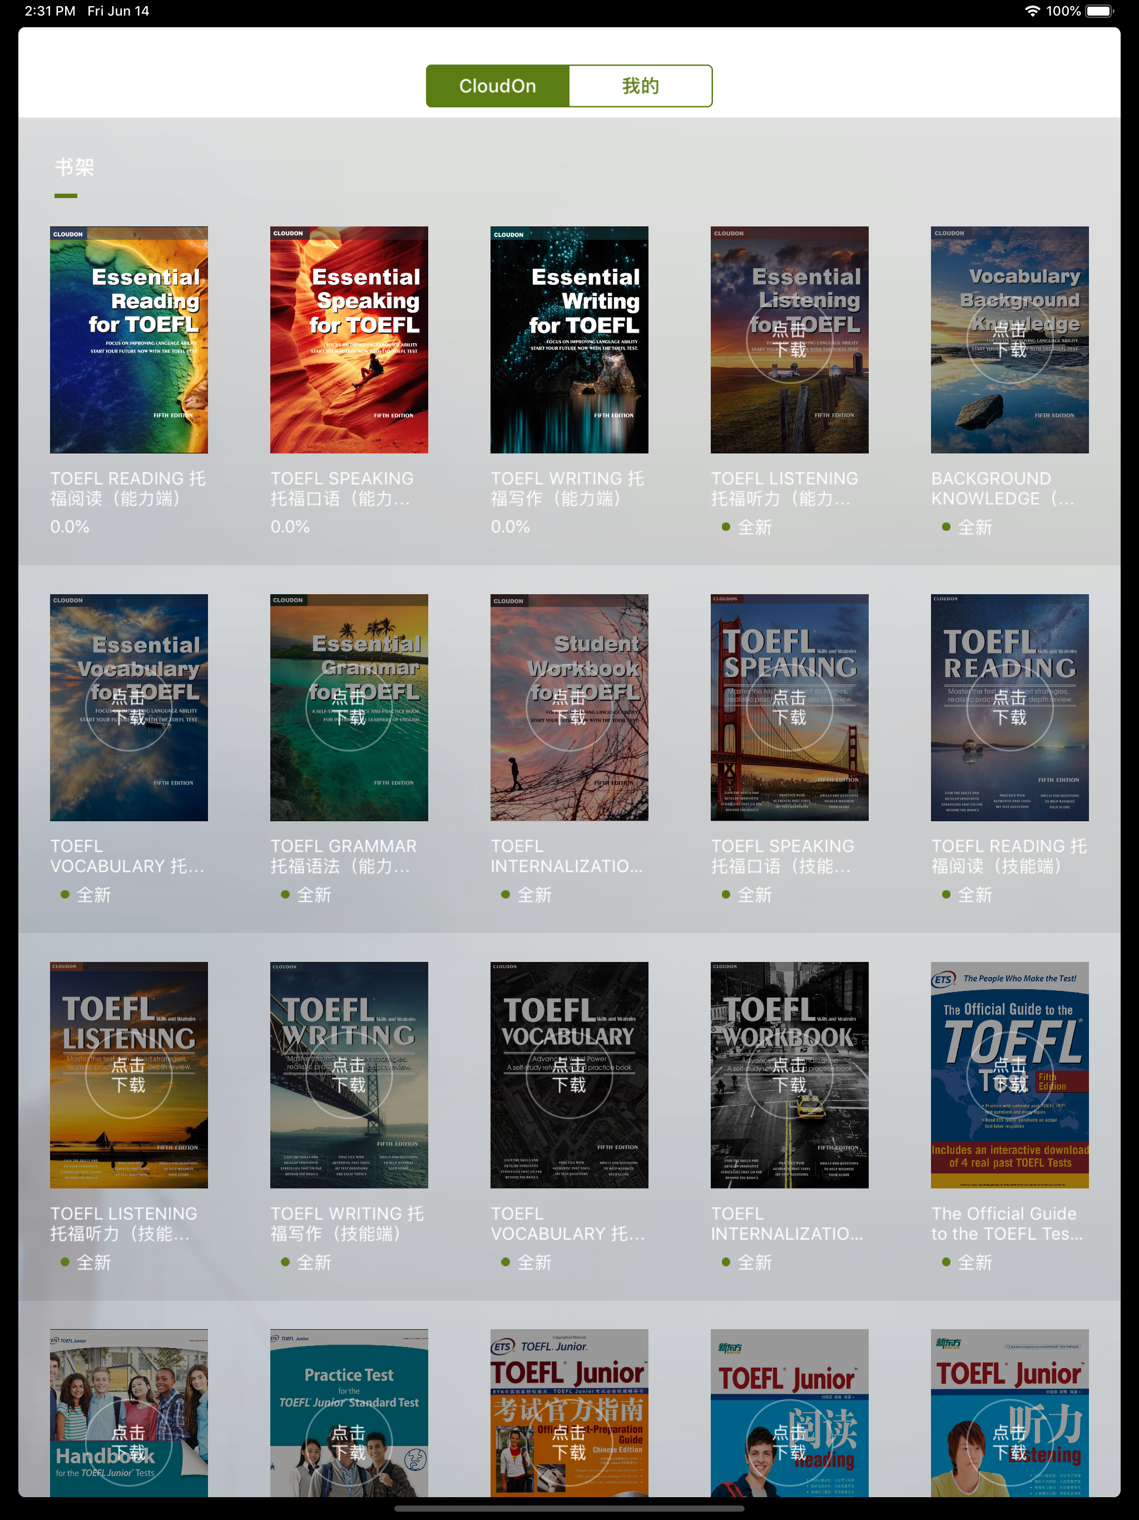1139x1520 pixels.
Task: Tap title 'TOEFL WRITING 托福写作（技能端）'
Action: pyautogui.click(x=347, y=1224)
